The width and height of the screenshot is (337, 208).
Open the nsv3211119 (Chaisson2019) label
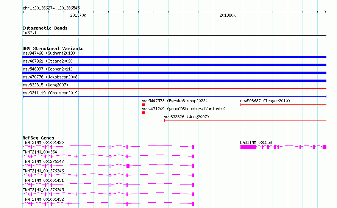pyautogui.click(x=51, y=93)
